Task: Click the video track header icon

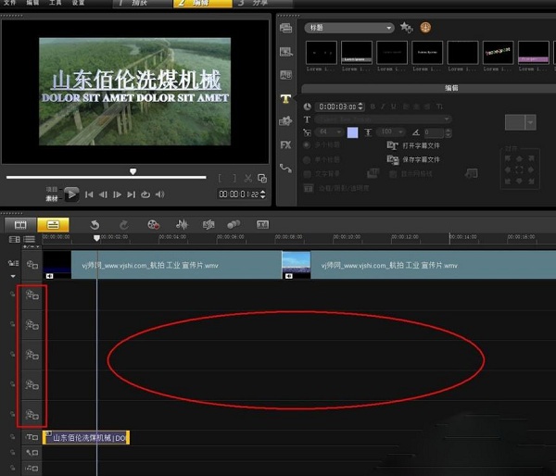Action: pos(32,265)
